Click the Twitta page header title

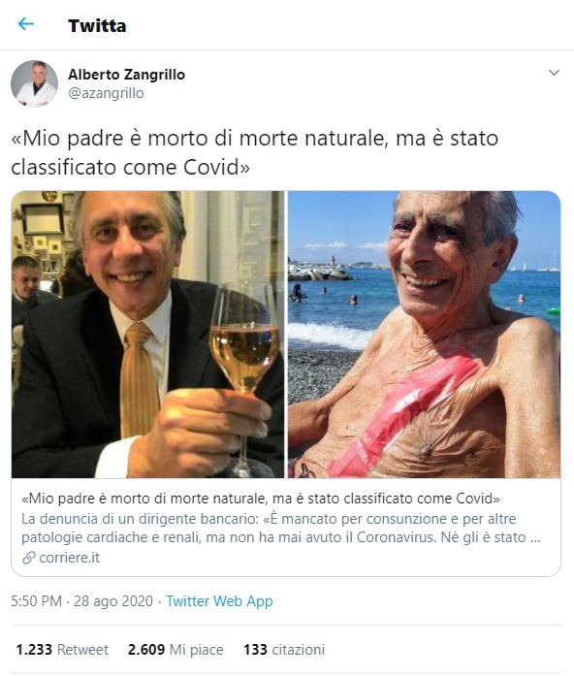(97, 26)
